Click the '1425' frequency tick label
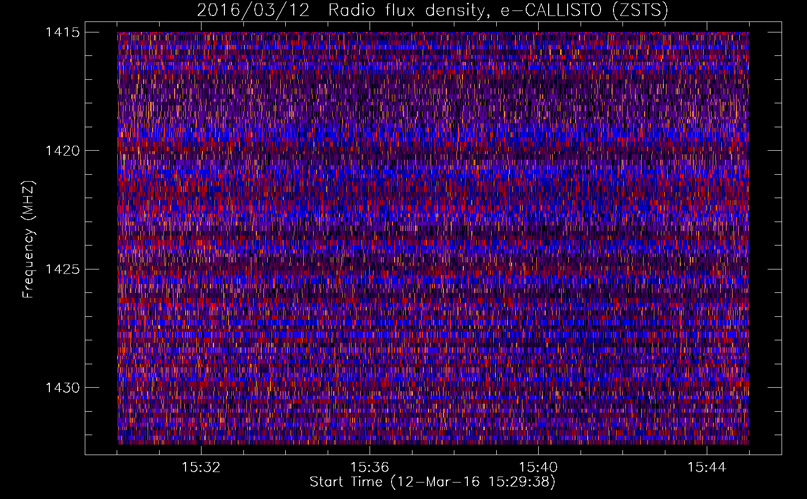This screenshot has width=807, height=499. 62,269
